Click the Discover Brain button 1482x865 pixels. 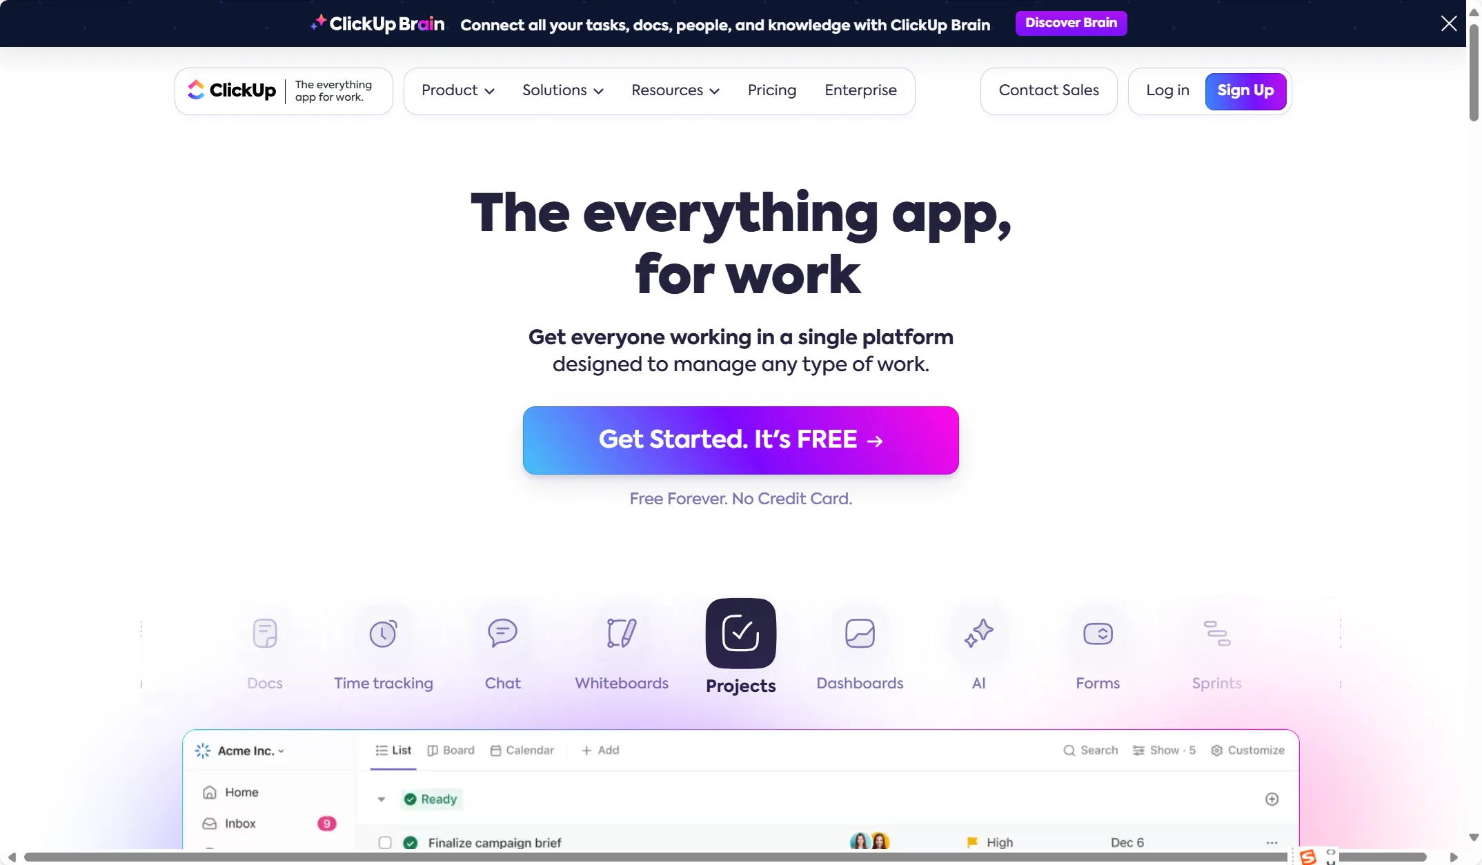[1071, 23]
